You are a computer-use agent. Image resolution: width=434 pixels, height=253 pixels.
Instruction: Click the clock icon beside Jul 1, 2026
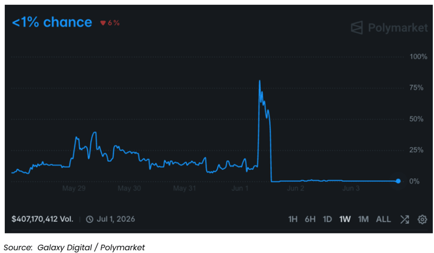90,219
